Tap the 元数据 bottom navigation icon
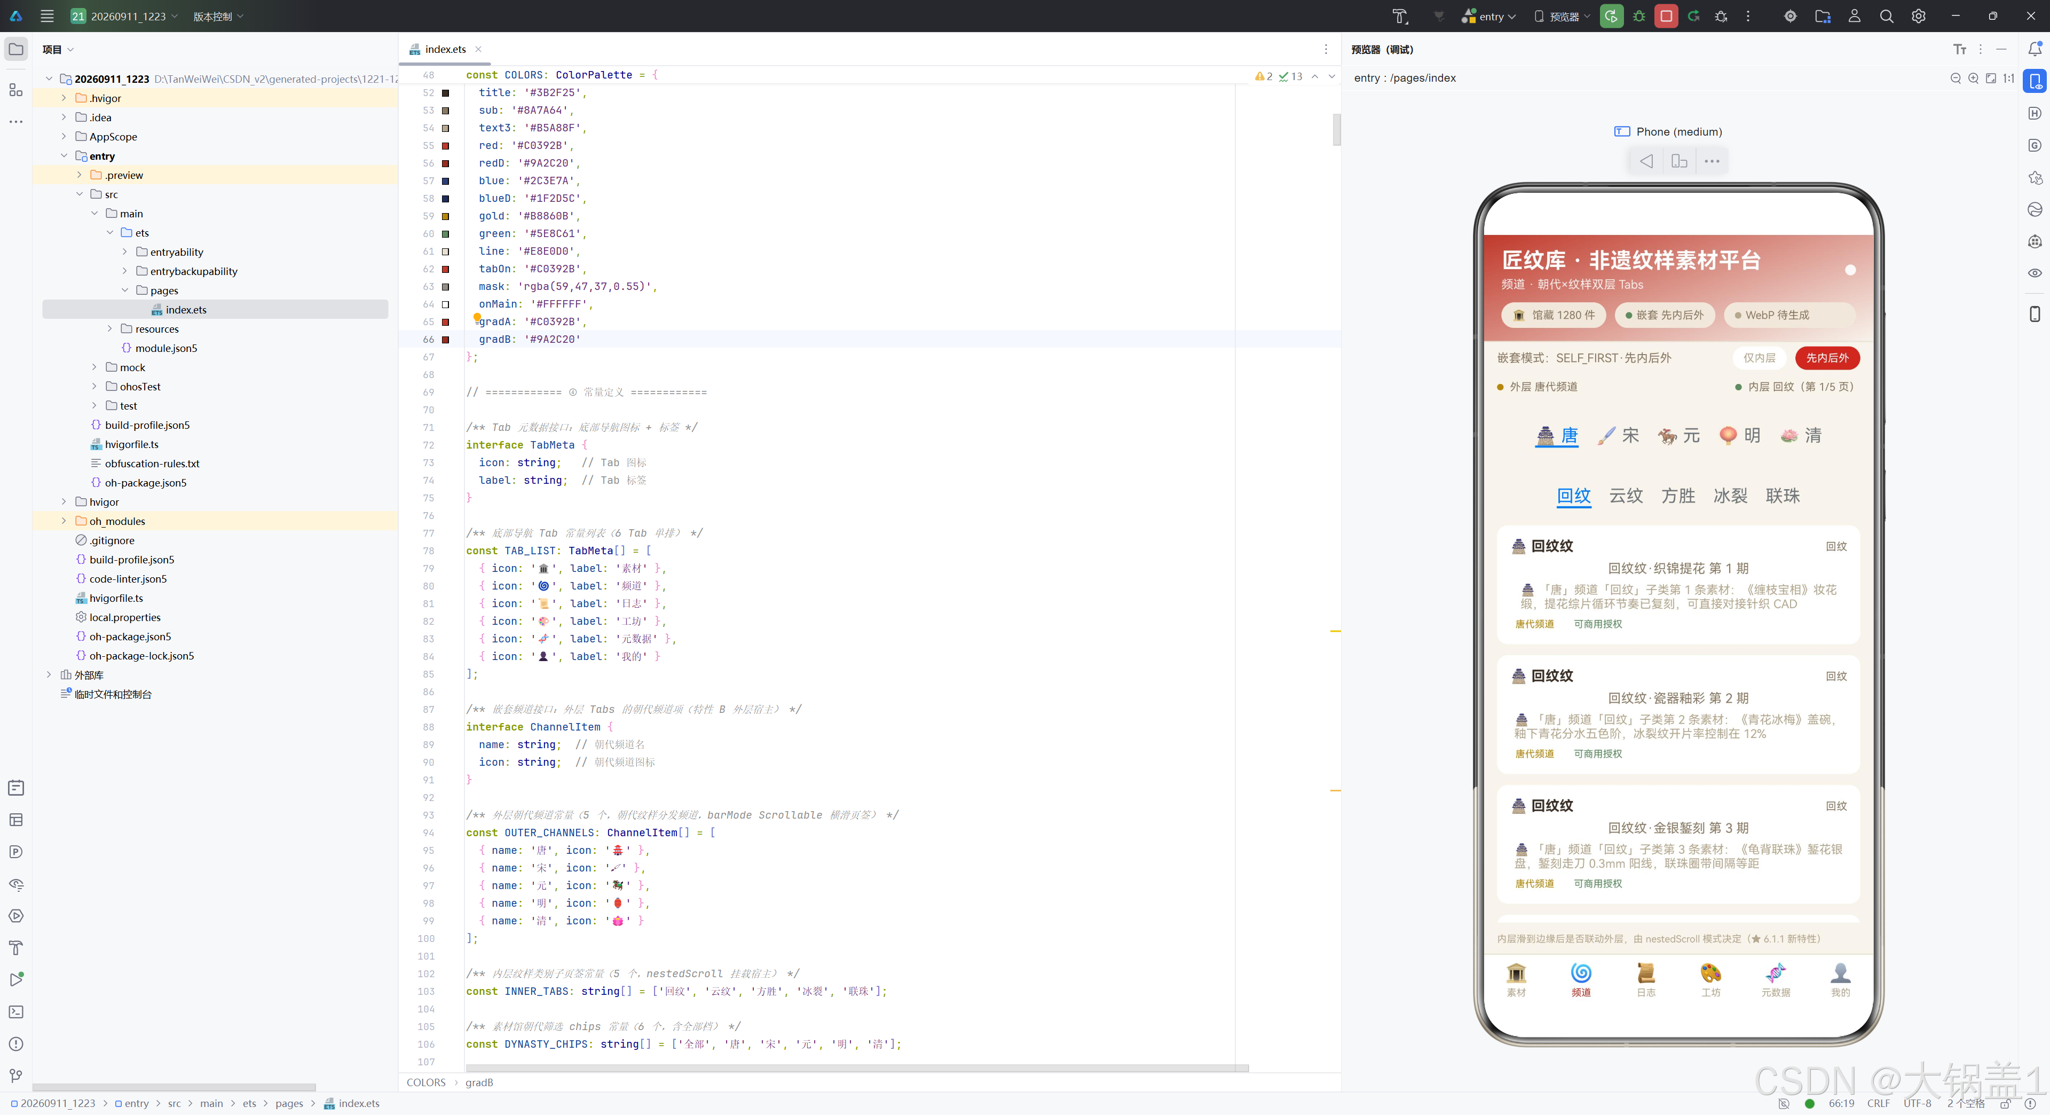 pos(1776,980)
